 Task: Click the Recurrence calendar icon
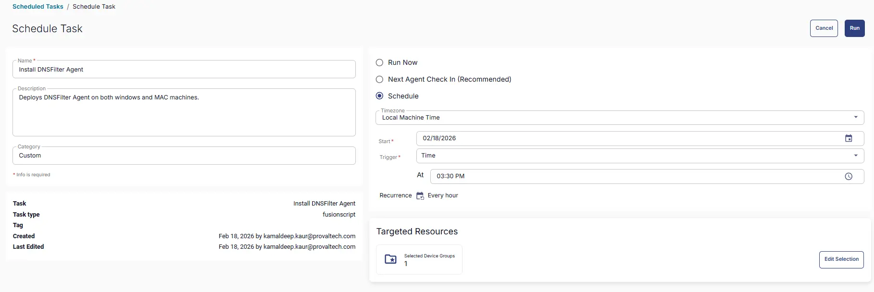coord(420,195)
